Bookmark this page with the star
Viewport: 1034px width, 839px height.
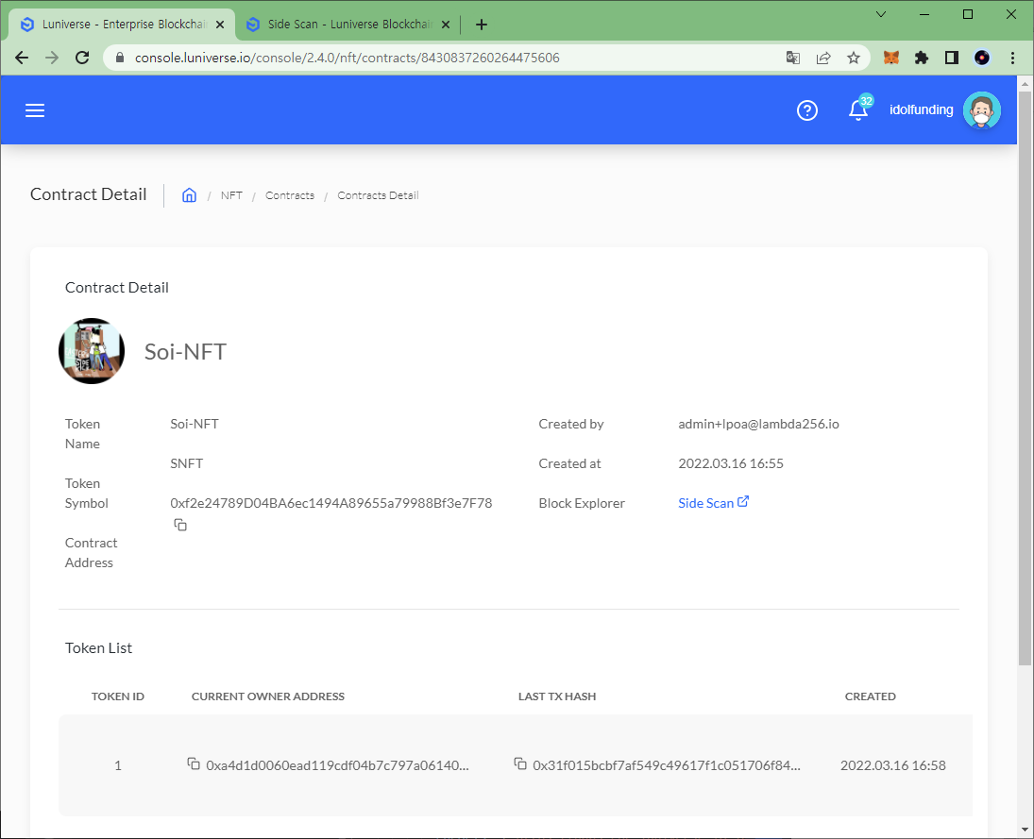tap(854, 58)
